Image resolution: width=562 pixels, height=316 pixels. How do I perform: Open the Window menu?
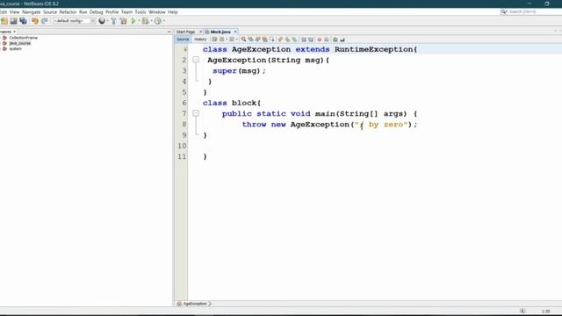click(156, 11)
